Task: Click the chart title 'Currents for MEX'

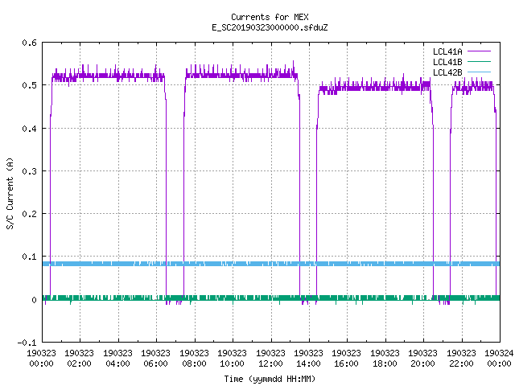Action: (270, 17)
